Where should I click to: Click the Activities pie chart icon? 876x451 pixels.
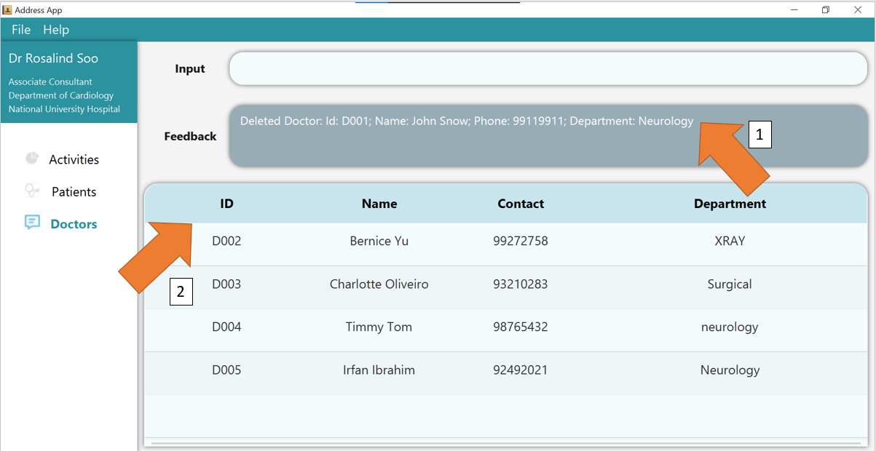point(31,159)
